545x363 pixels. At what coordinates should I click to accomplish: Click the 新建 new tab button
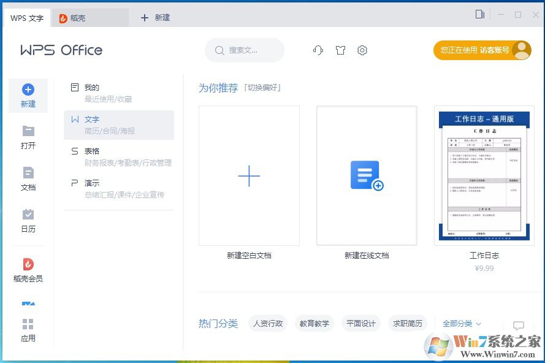[156, 18]
